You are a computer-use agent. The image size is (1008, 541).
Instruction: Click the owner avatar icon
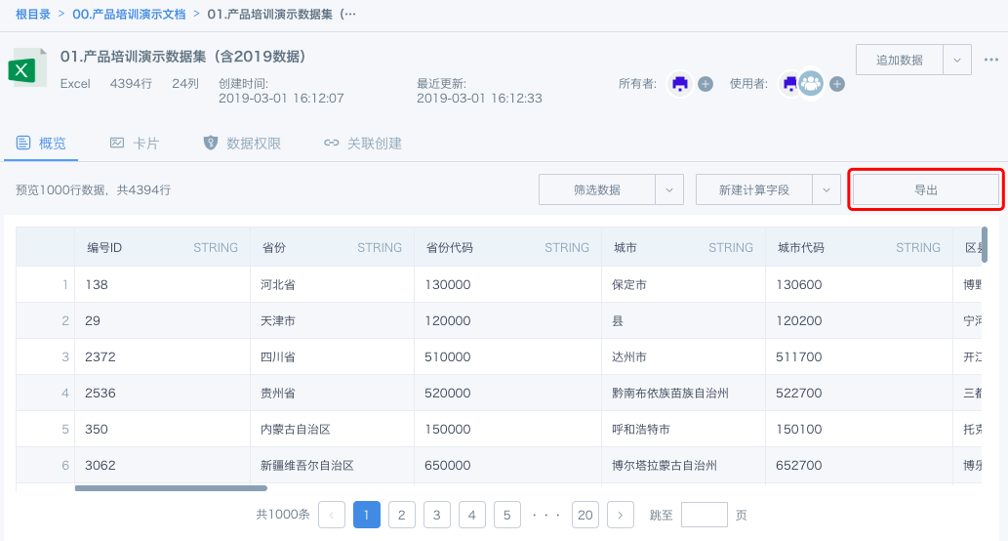point(680,84)
